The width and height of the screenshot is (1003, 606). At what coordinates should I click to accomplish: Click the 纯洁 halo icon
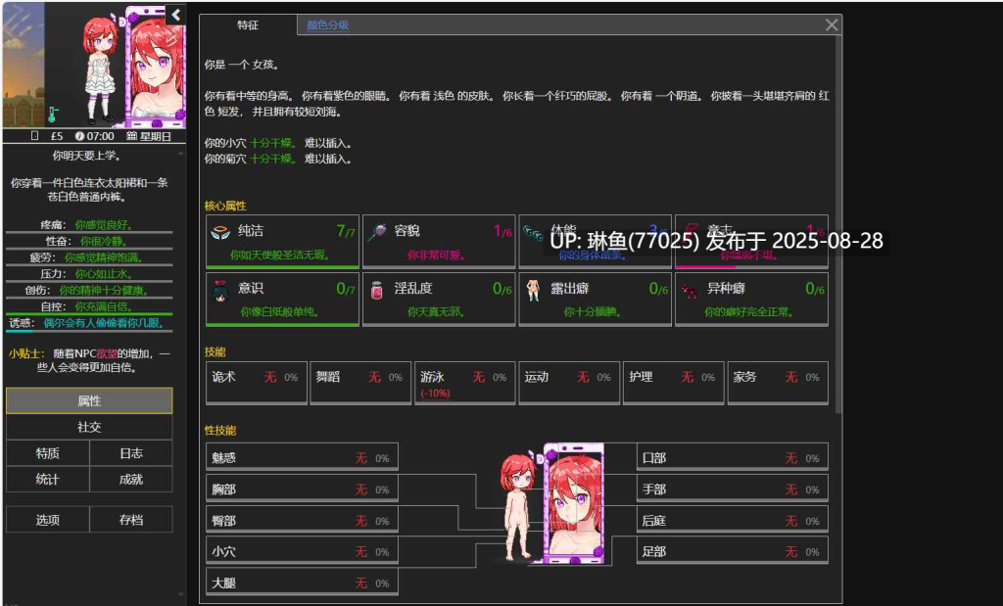(221, 232)
